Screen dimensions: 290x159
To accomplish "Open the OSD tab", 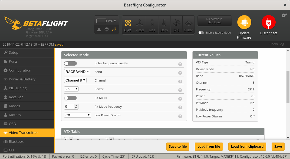I will [27, 124].
